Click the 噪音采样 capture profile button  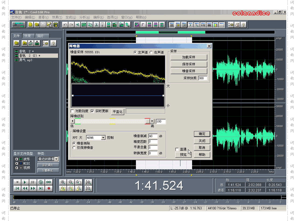[189, 71]
